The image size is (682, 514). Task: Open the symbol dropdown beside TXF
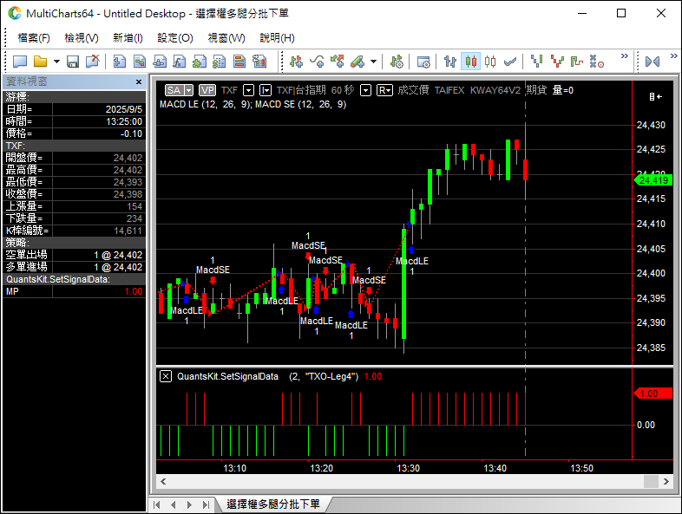pyautogui.click(x=248, y=90)
